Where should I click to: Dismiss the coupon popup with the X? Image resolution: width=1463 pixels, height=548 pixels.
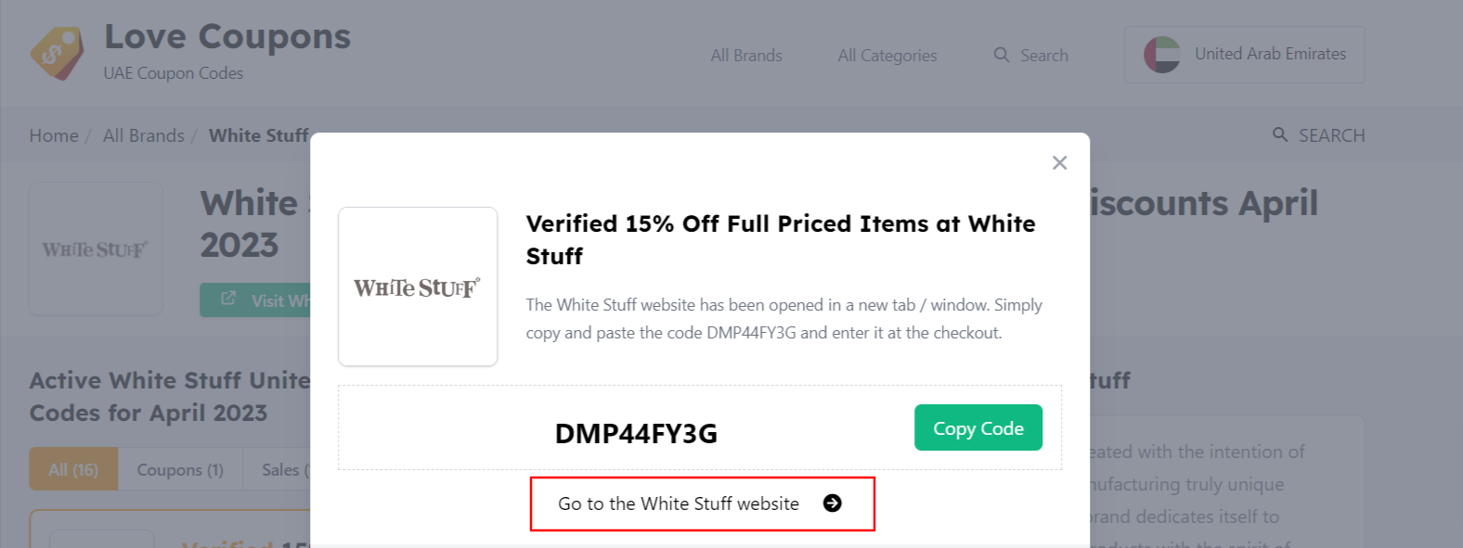[x=1059, y=162]
